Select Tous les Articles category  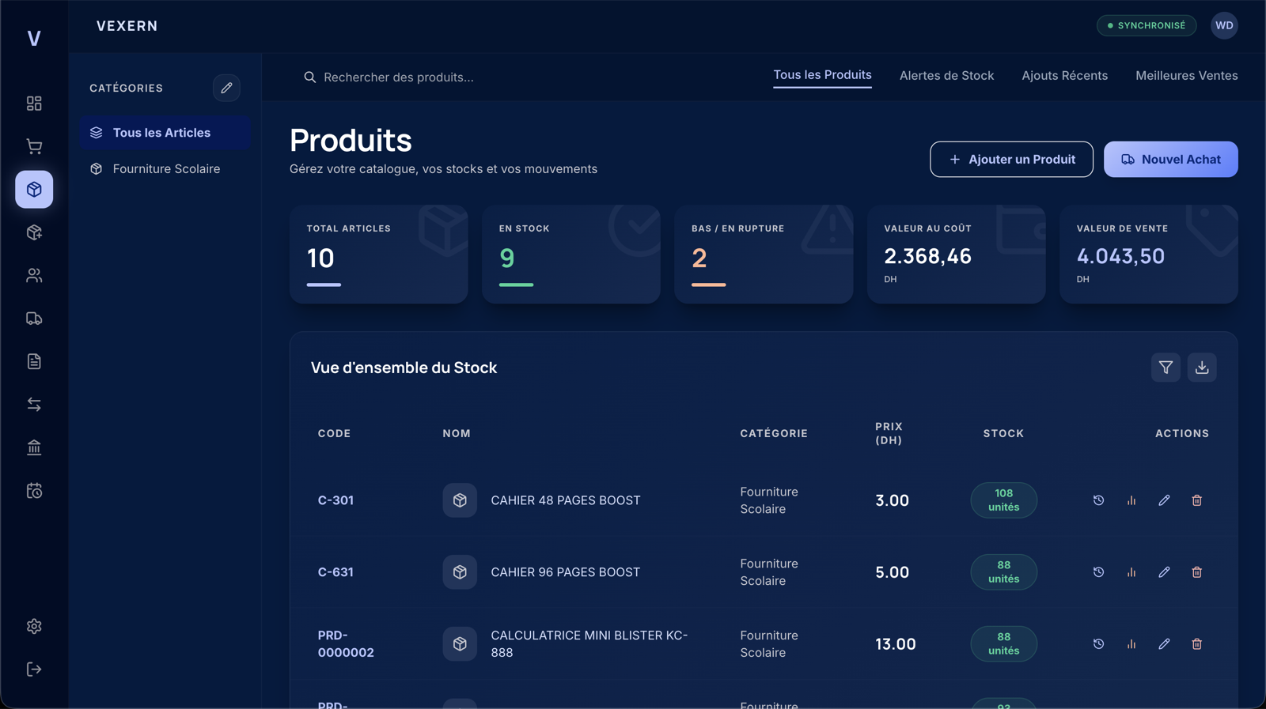click(165, 133)
